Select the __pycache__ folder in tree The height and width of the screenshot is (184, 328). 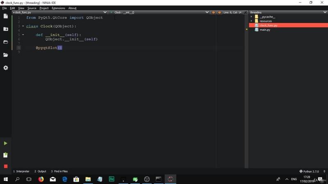click(x=267, y=17)
